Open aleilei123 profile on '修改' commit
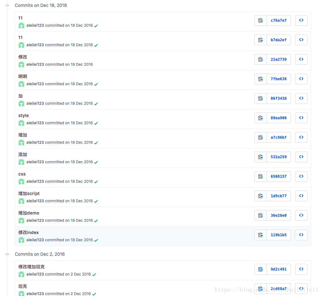322x296 pixels. pos(35,64)
